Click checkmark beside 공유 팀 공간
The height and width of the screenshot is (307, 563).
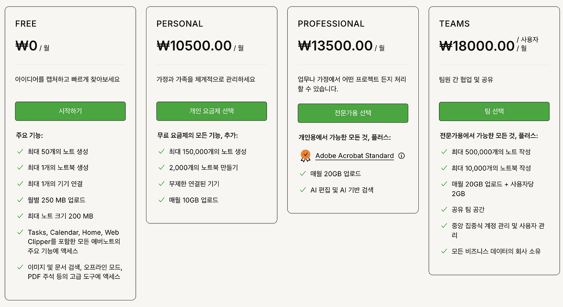click(x=444, y=210)
